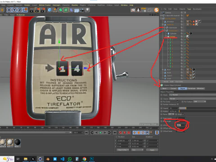Open the MoGraph menu
The width and height of the screenshot is (216, 162).
(x=56, y=5)
